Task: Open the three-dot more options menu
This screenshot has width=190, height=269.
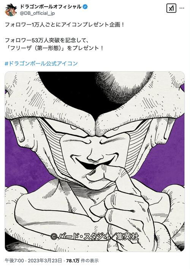Action: (x=182, y=8)
